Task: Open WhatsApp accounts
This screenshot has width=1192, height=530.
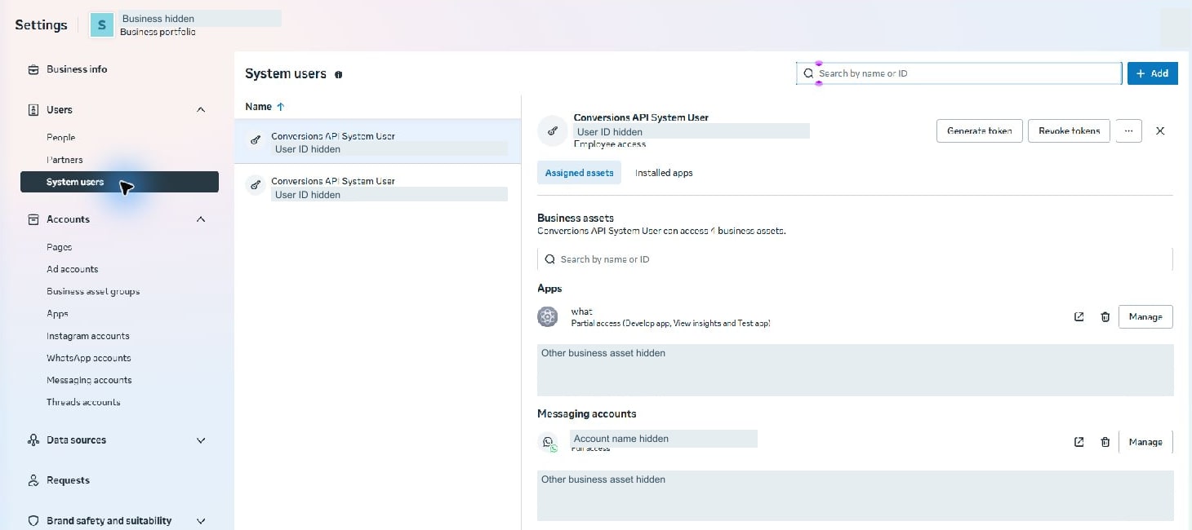Action: tap(88, 358)
